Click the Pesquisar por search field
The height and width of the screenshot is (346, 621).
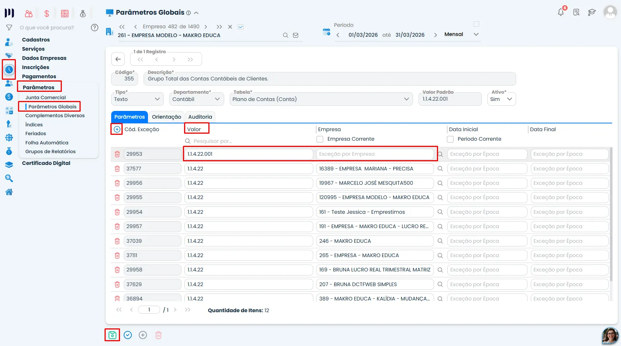[248, 141]
